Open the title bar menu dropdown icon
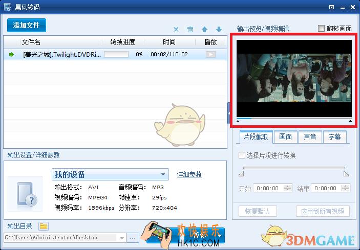360x250 pixels. [x=331, y=7]
